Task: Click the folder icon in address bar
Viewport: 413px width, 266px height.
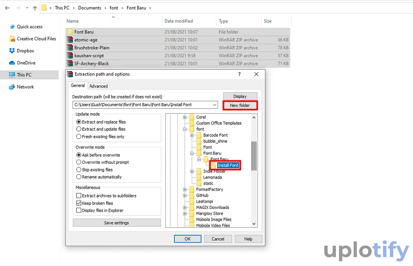Action: pos(44,8)
